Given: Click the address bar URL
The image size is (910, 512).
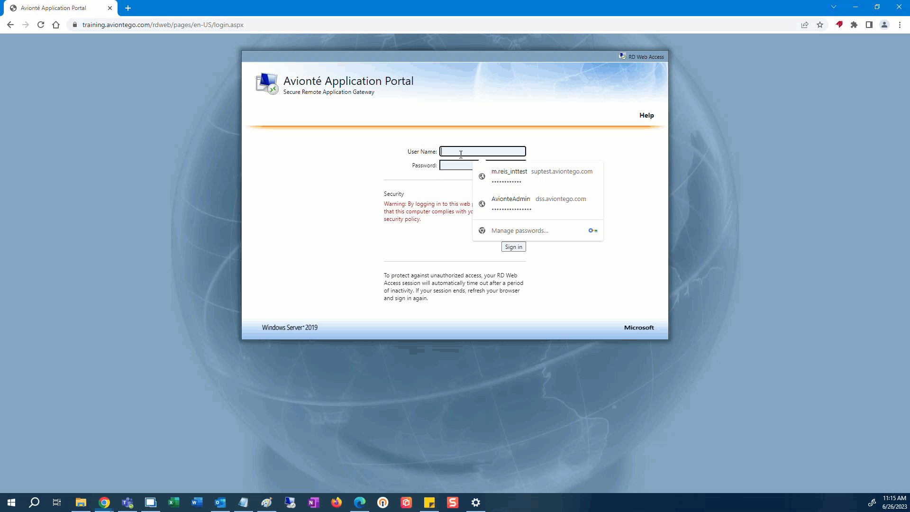Looking at the screenshot, I should pos(163,25).
